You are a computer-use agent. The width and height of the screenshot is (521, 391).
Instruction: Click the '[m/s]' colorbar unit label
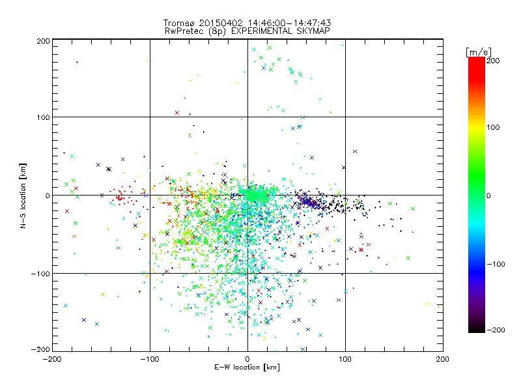coord(479,52)
